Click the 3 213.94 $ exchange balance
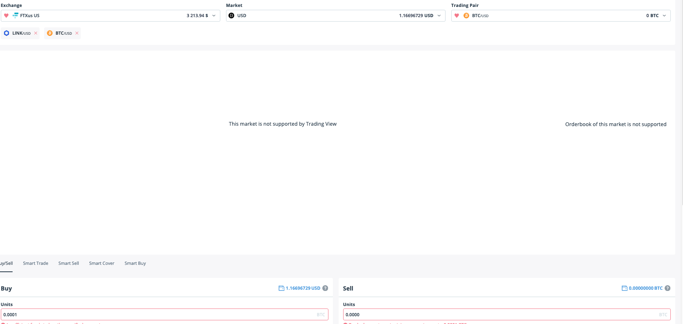This screenshot has height=324, width=683. coord(197,16)
